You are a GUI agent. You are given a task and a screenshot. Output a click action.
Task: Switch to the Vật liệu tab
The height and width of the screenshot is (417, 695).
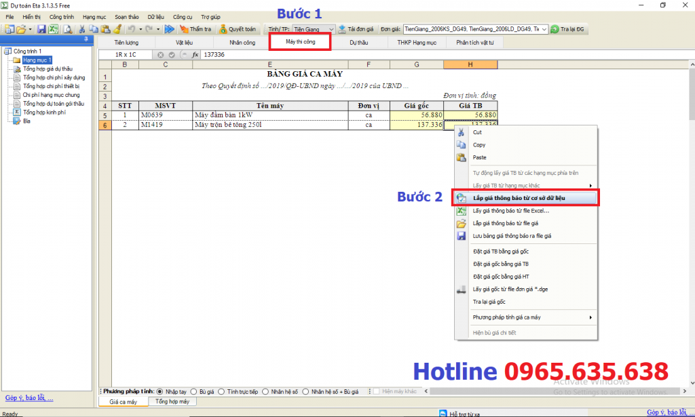(184, 42)
